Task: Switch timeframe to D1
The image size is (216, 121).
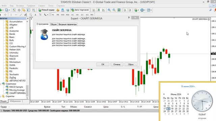Action: click(82, 15)
